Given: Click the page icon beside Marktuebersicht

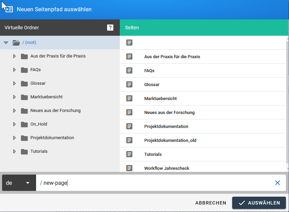Looking at the screenshot, I should (x=129, y=98).
